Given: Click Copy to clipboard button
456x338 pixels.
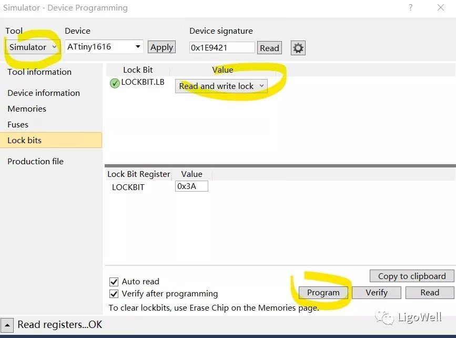Looking at the screenshot, I should pyautogui.click(x=412, y=276).
